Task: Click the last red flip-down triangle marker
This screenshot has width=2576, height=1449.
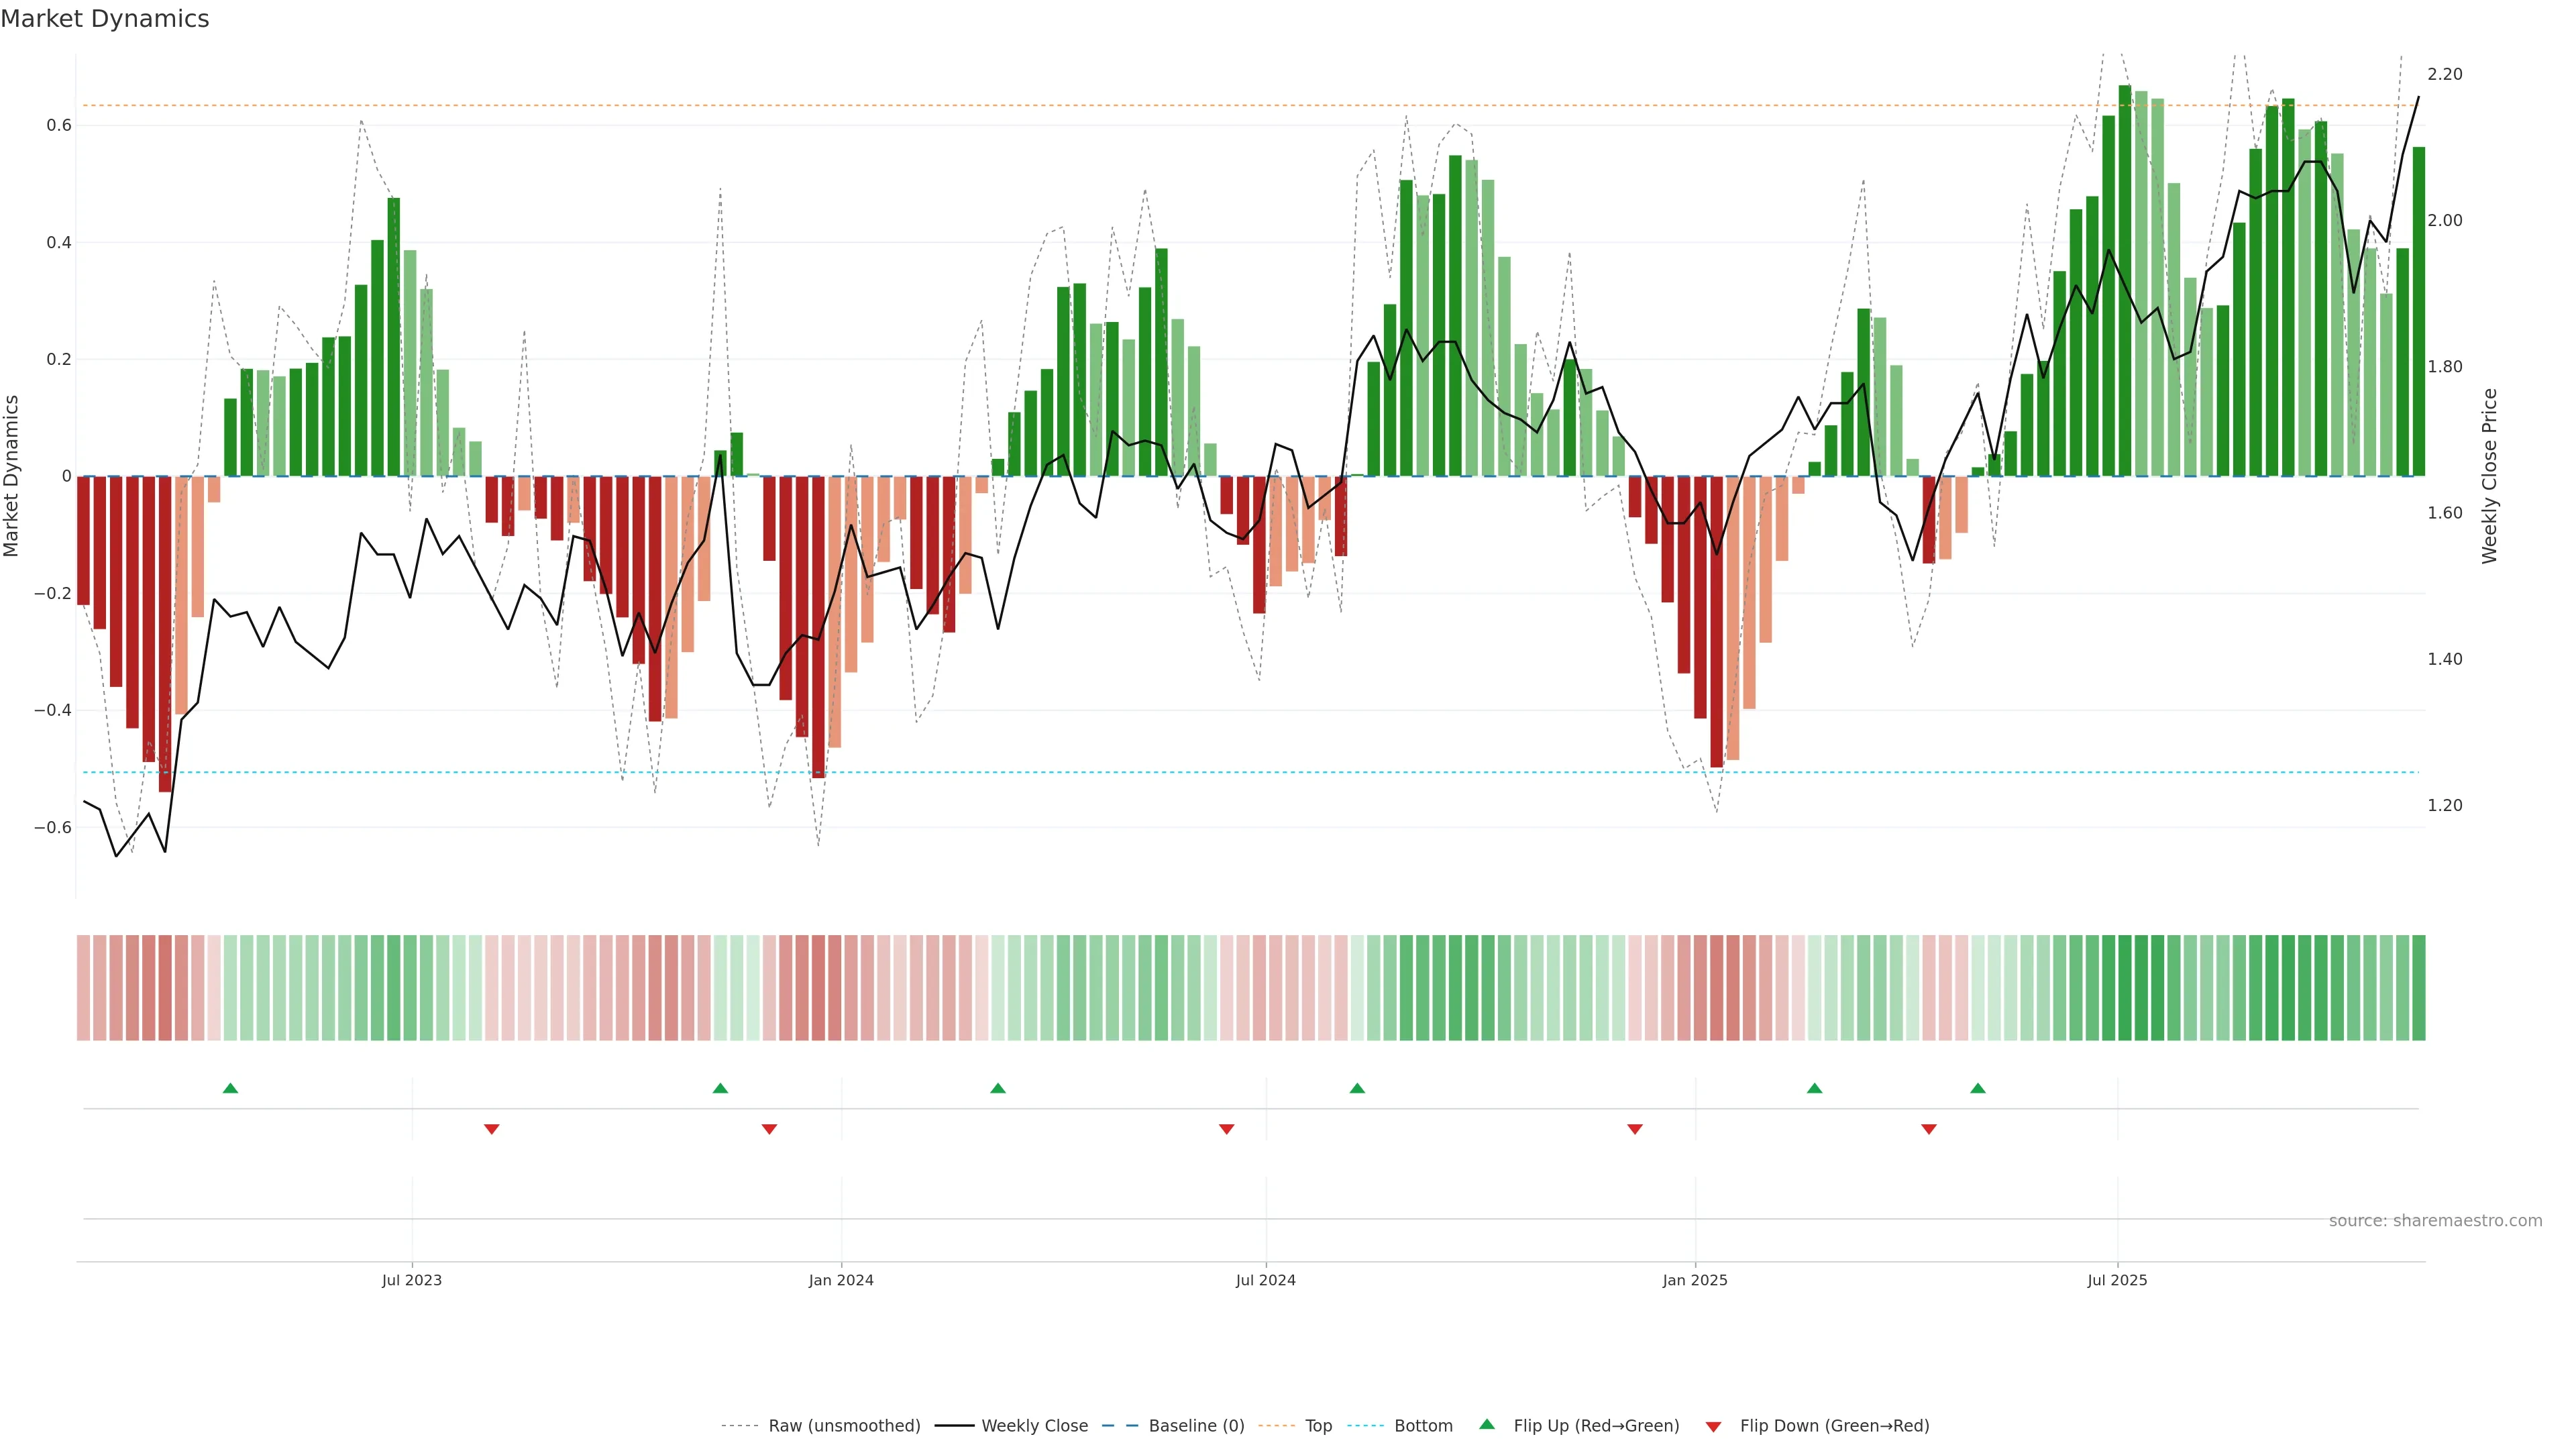Action: pos(1928,1129)
